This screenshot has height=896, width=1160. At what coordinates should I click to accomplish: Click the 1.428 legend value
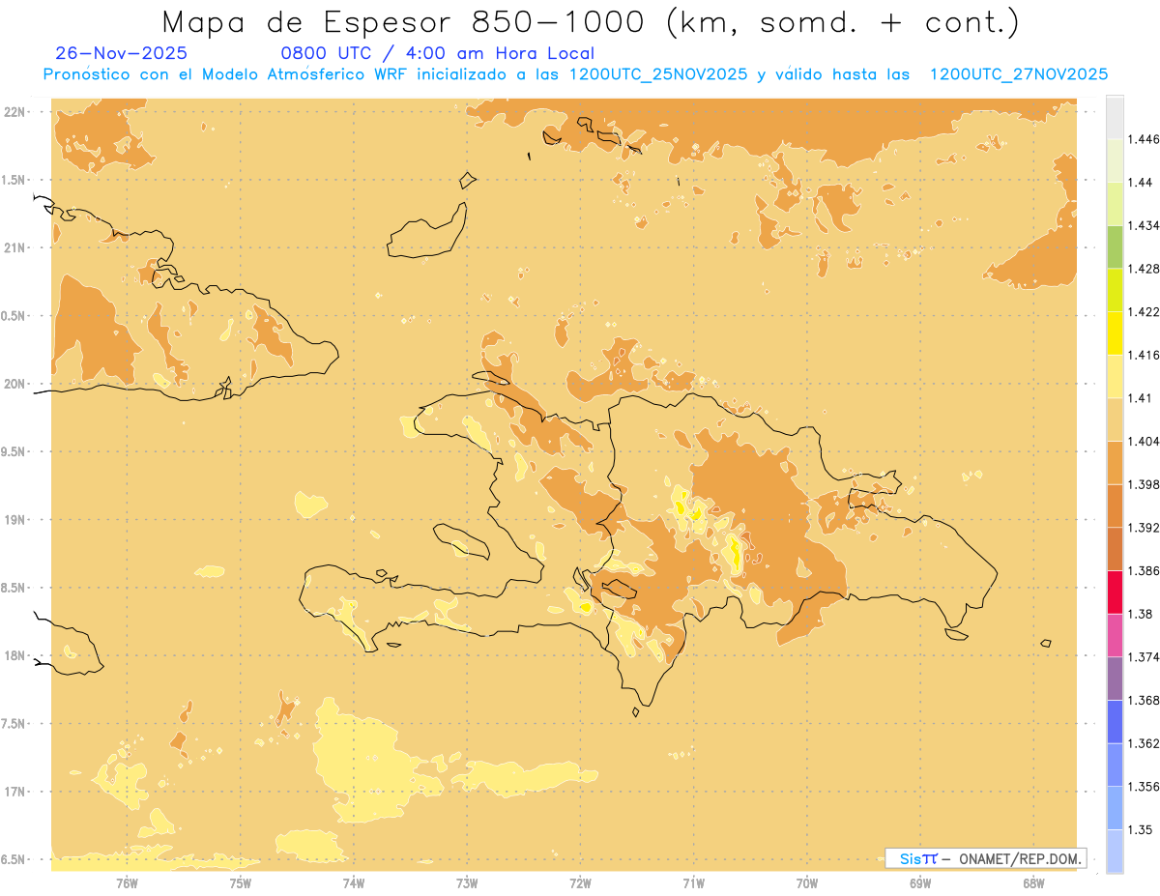click(1143, 269)
